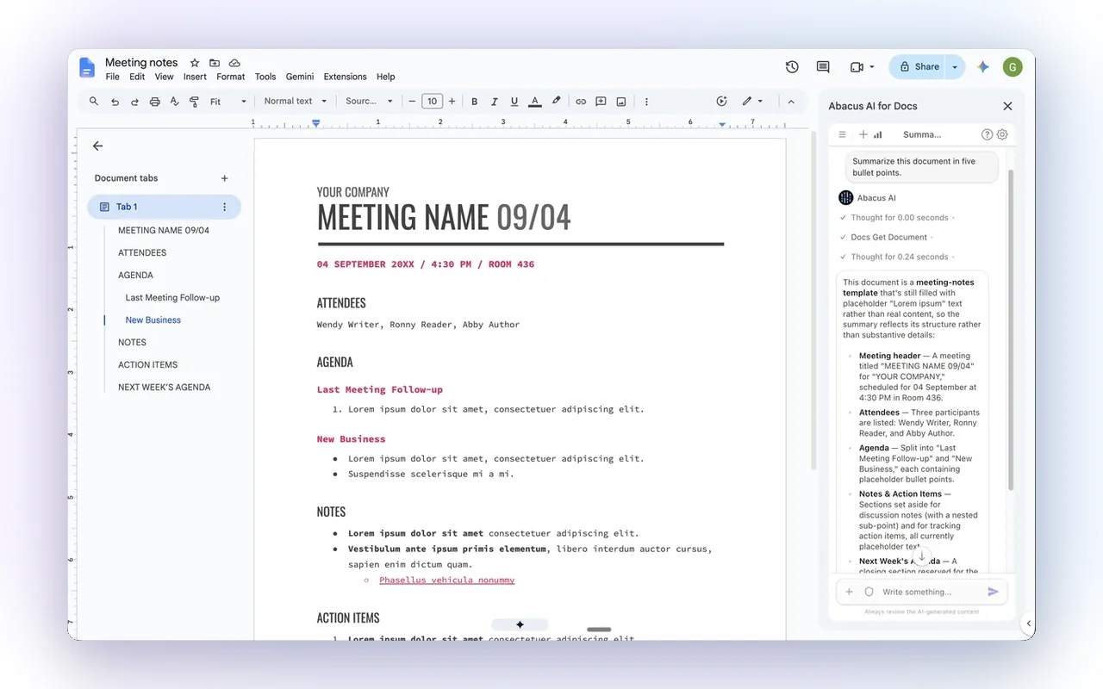Open the File menu
The height and width of the screenshot is (689, 1103).
point(113,77)
